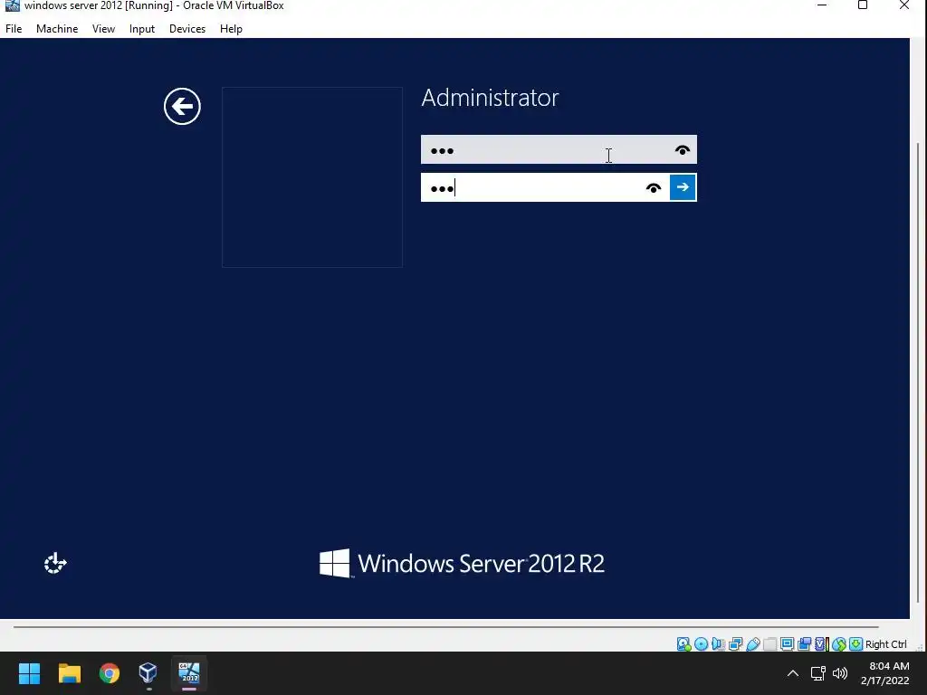Click the Administrator account picture tile
927x695 pixels.
click(x=312, y=177)
